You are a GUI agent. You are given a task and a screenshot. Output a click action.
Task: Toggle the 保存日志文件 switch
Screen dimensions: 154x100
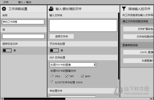tap(7, 50)
